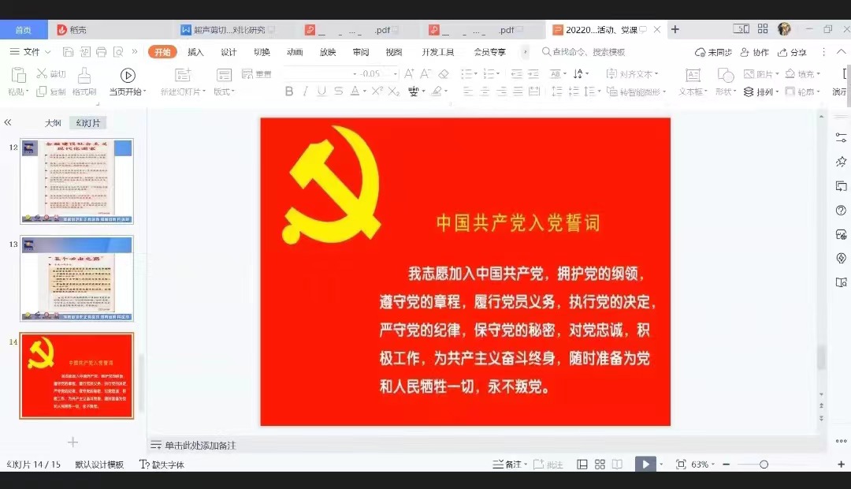This screenshot has width=851, height=489.
Task: Click the search commands field
Action: (x=583, y=52)
